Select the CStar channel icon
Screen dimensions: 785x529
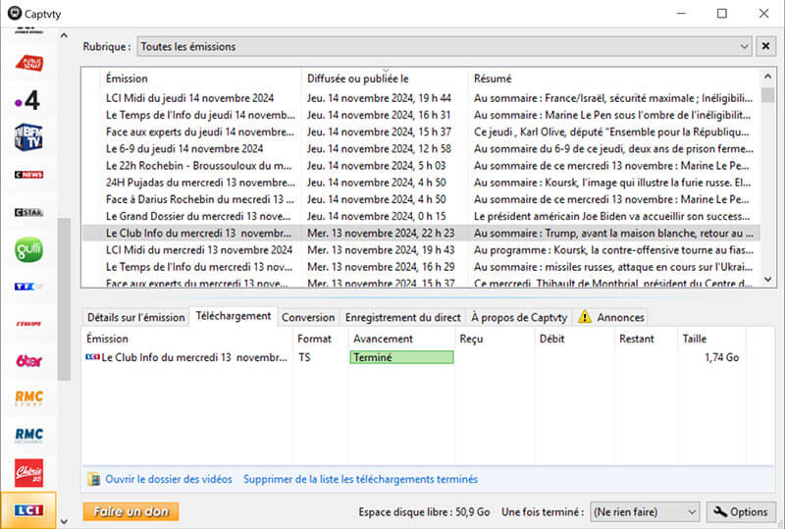pyautogui.click(x=28, y=212)
